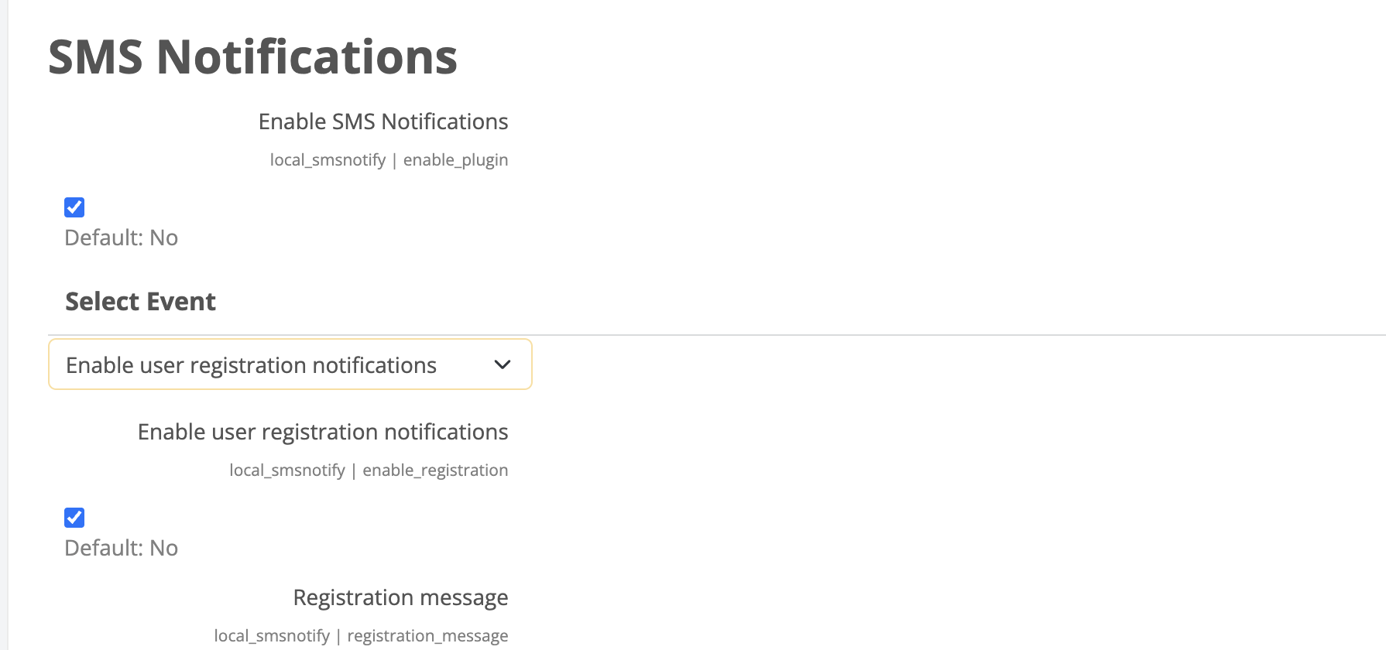
Task: Click the local_smsnotify prefix beside registration_message
Action: pos(272,636)
